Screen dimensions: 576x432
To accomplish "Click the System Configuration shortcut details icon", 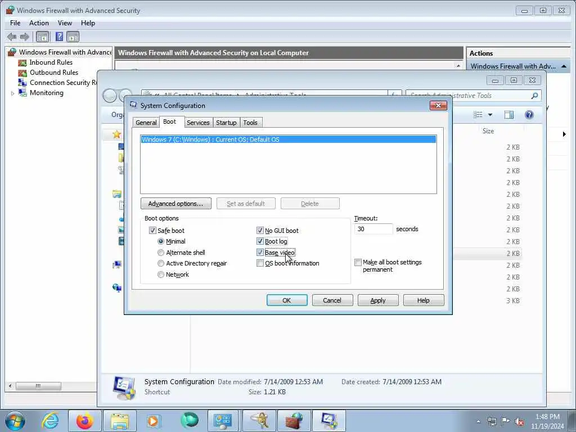I will pyautogui.click(x=124, y=388).
